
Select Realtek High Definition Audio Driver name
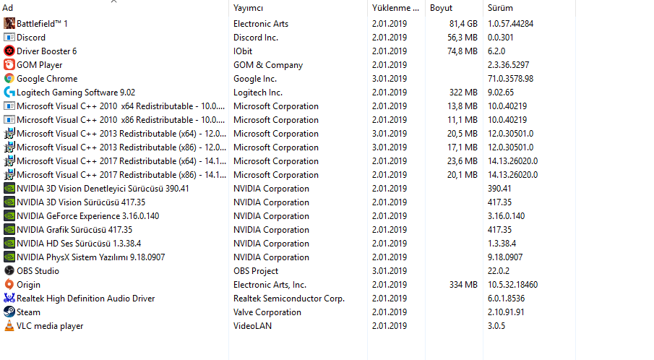tap(86, 299)
